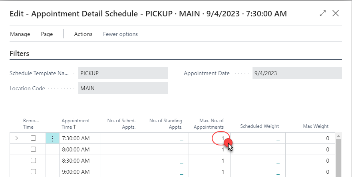Image resolution: width=352 pixels, height=177 pixels.
Task: Open the Actions menu
Action: 83,34
